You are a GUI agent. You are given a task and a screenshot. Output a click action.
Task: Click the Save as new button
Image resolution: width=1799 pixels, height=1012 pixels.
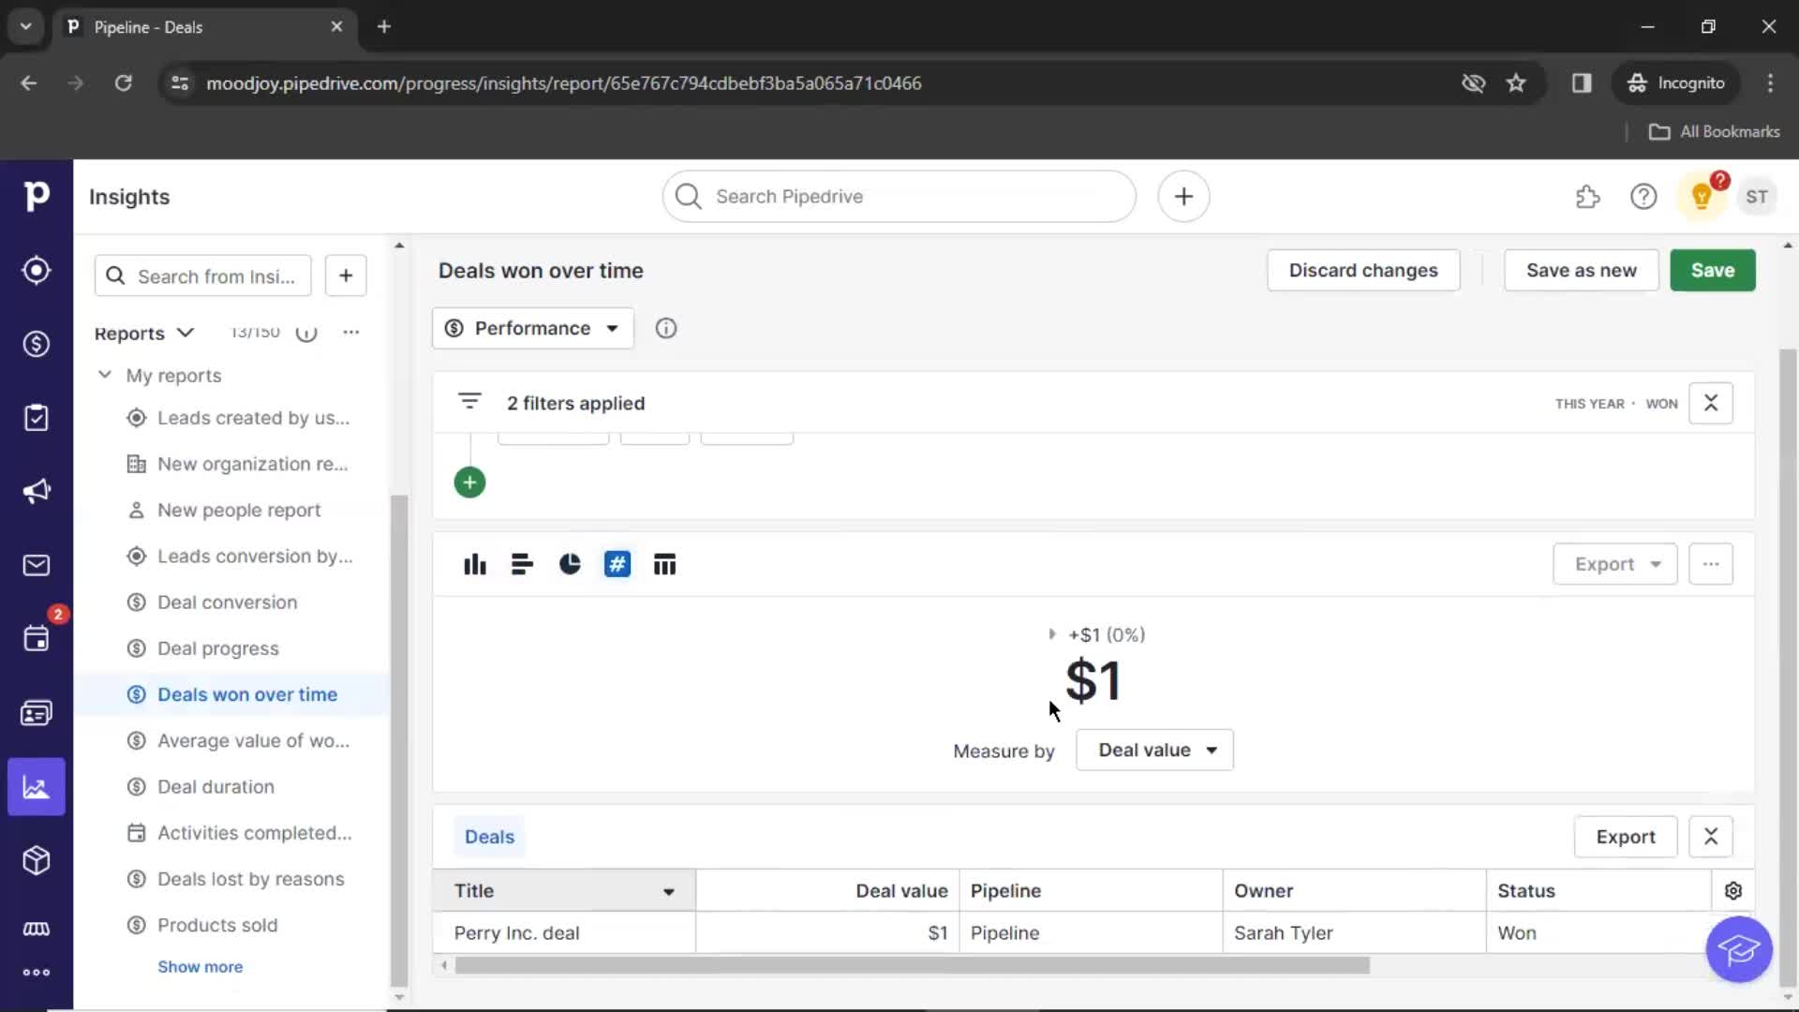tap(1582, 269)
